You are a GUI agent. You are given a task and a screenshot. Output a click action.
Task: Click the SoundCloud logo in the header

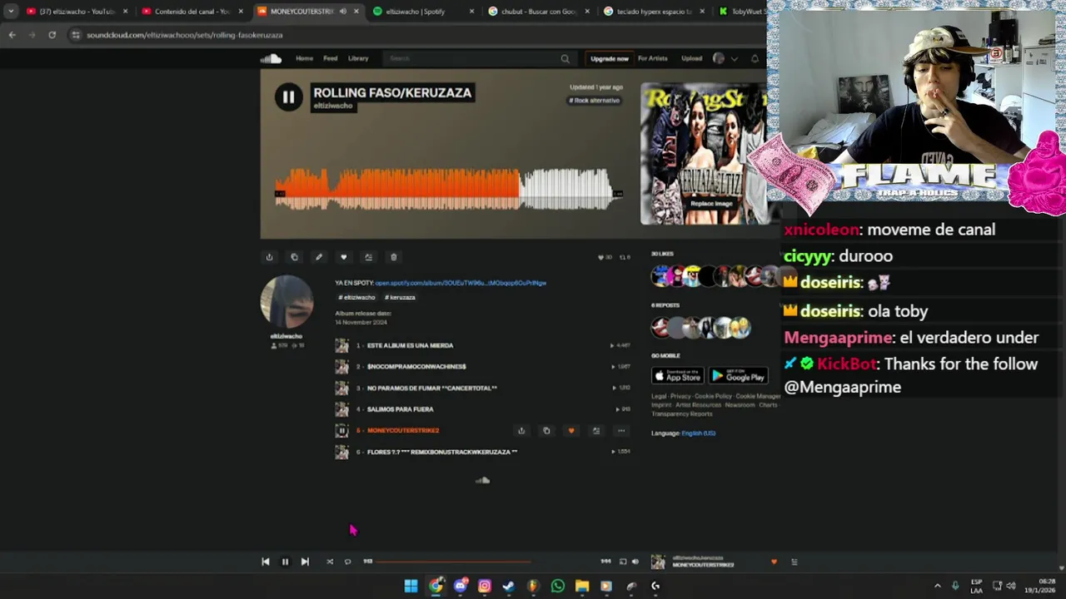pos(271,58)
